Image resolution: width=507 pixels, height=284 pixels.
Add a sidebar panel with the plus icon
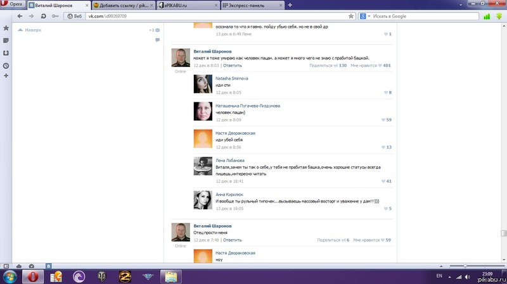click(6, 76)
